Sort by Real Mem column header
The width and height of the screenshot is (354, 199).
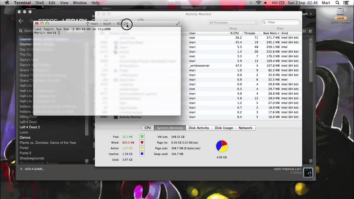pos(271,33)
